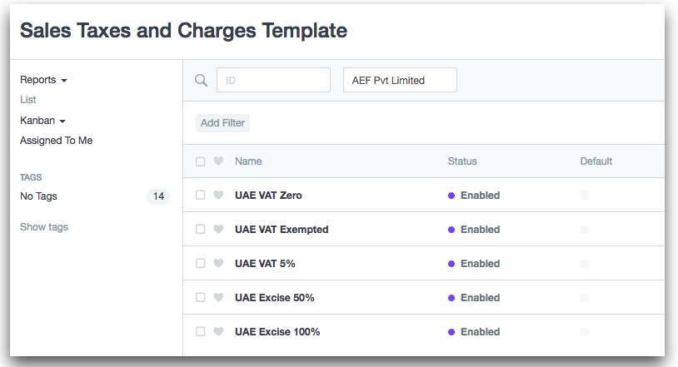Click heart icon beside UAE Excise 50%
This screenshot has height=367, width=678.
click(x=218, y=298)
